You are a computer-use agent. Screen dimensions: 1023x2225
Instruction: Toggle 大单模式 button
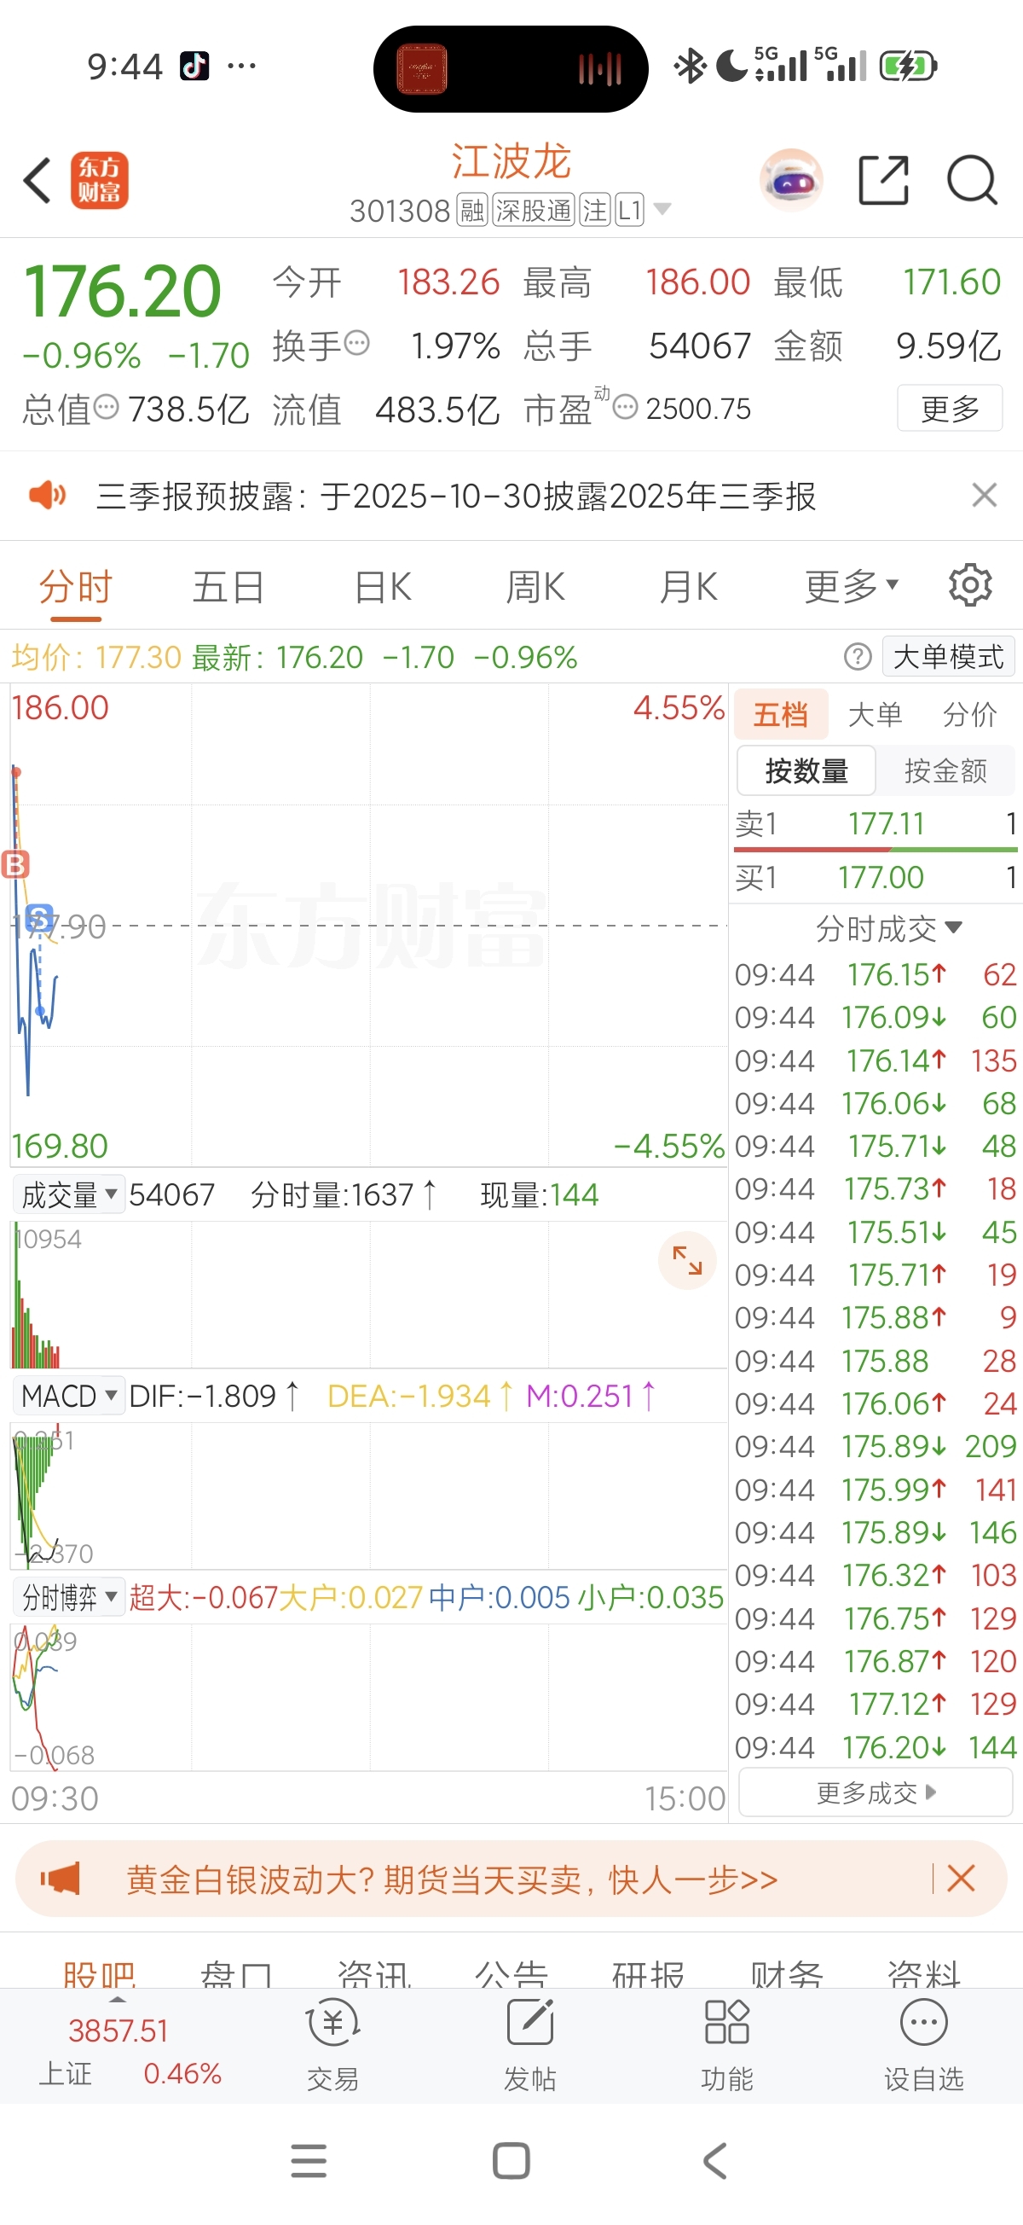[948, 657]
